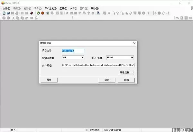Expand the PLC 机种 dropdown showing EH3-L

[132, 58]
